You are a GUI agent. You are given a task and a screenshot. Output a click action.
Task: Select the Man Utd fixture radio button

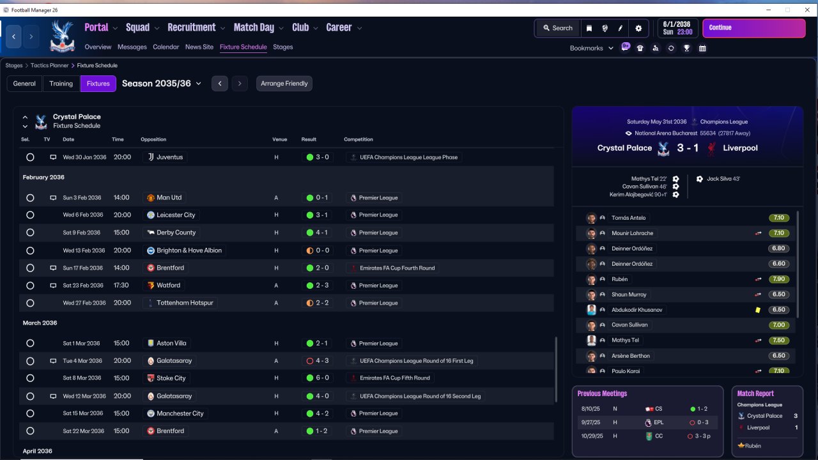30,198
